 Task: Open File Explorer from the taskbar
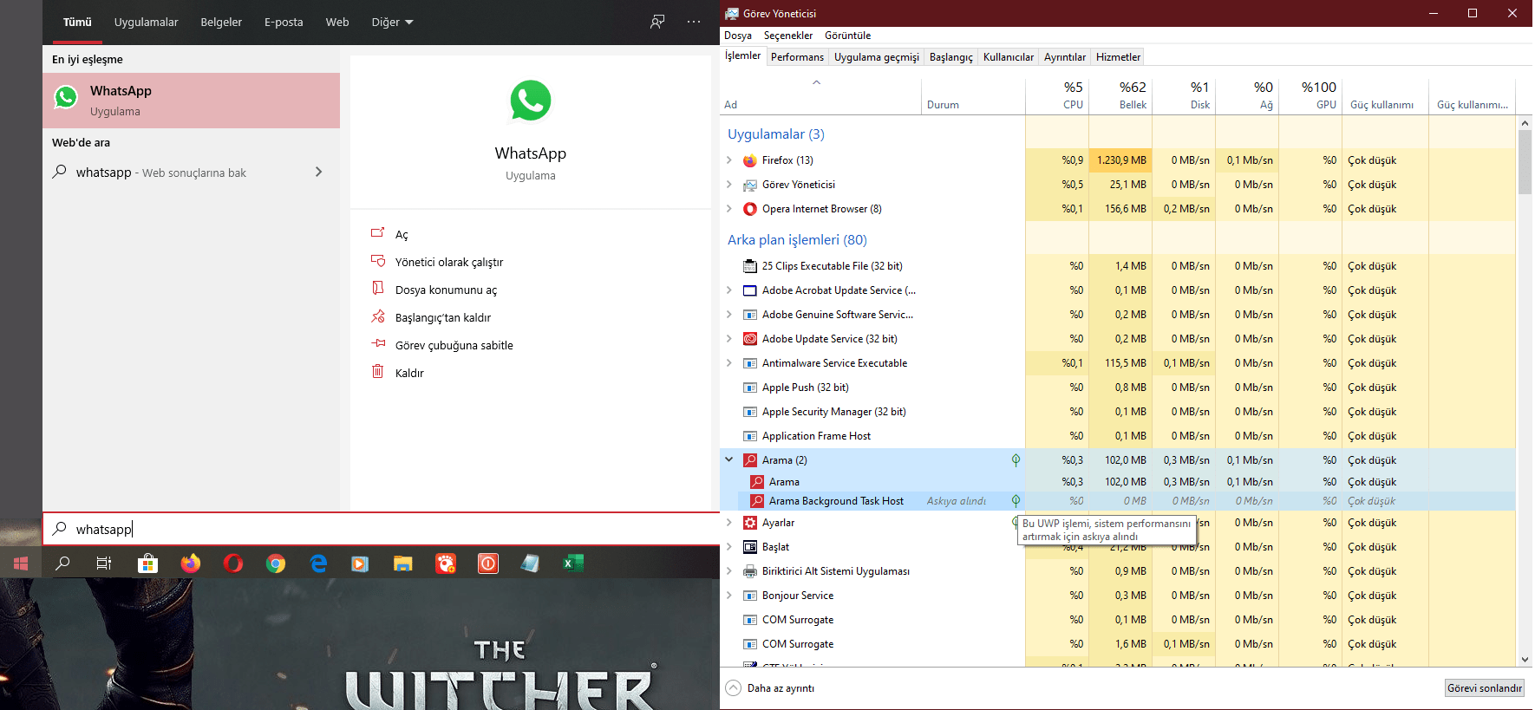click(402, 563)
